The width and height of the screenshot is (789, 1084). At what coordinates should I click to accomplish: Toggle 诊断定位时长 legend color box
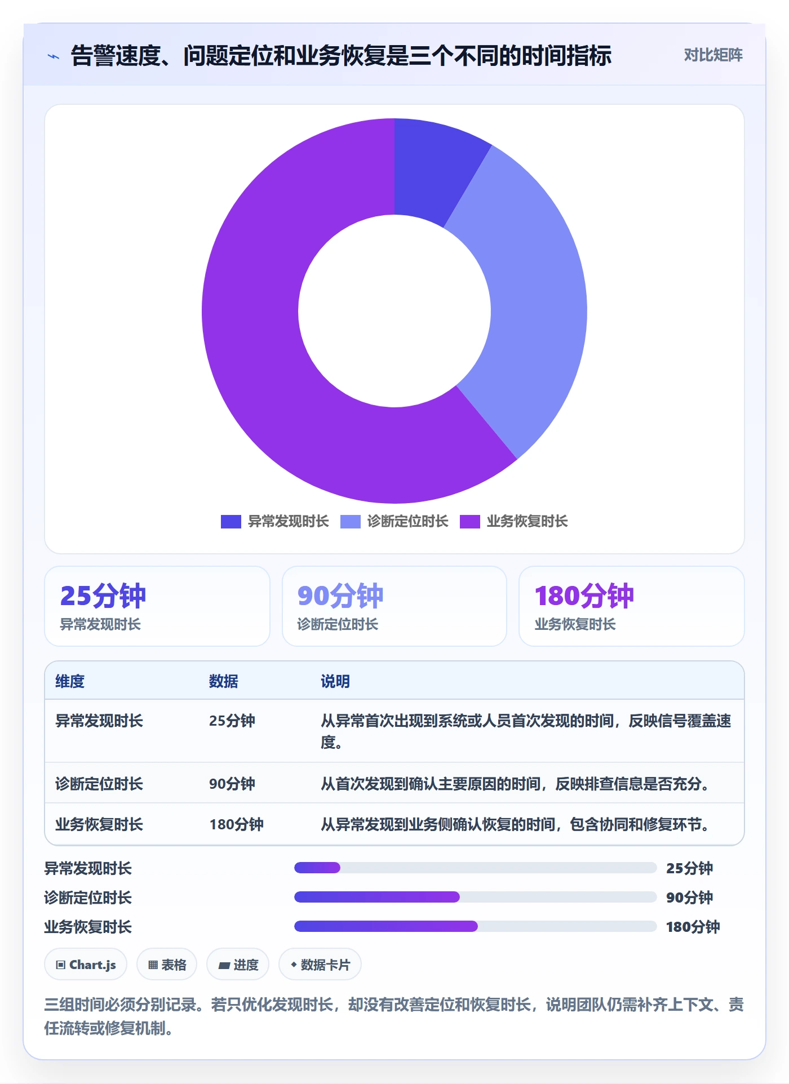pos(351,522)
